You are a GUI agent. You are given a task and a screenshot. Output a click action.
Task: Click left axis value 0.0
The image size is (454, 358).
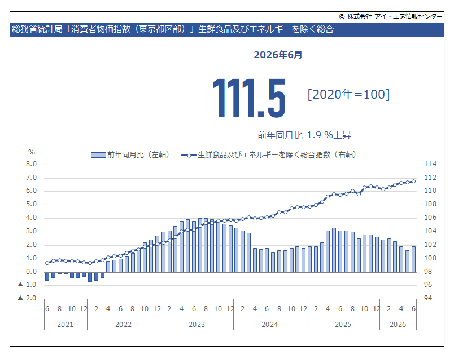pyautogui.click(x=31, y=272)
